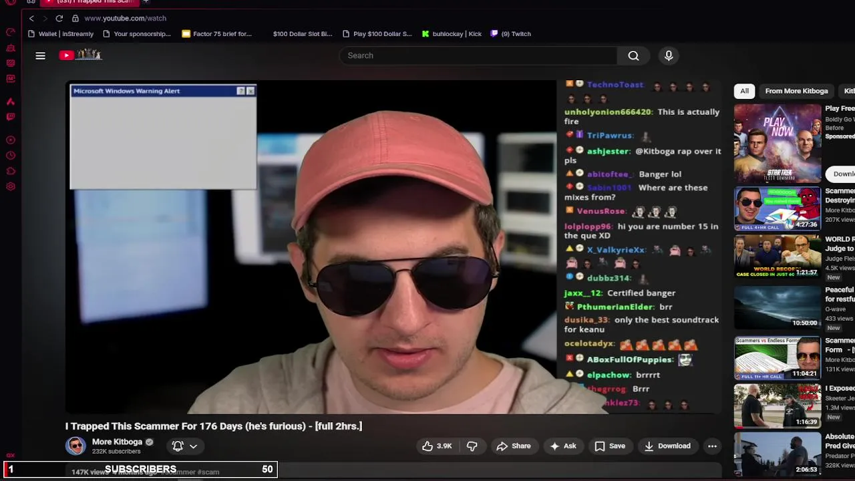The width and height of the screenshot is (855, 481).
Task: Open the more actions three-dot menu
Action: click(712, 446)
